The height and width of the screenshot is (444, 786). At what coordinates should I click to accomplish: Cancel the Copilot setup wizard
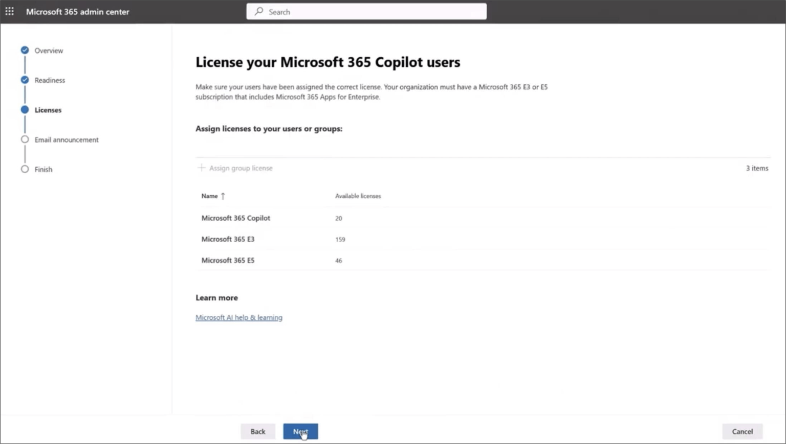pyautogui.click(x=742, y=431)
